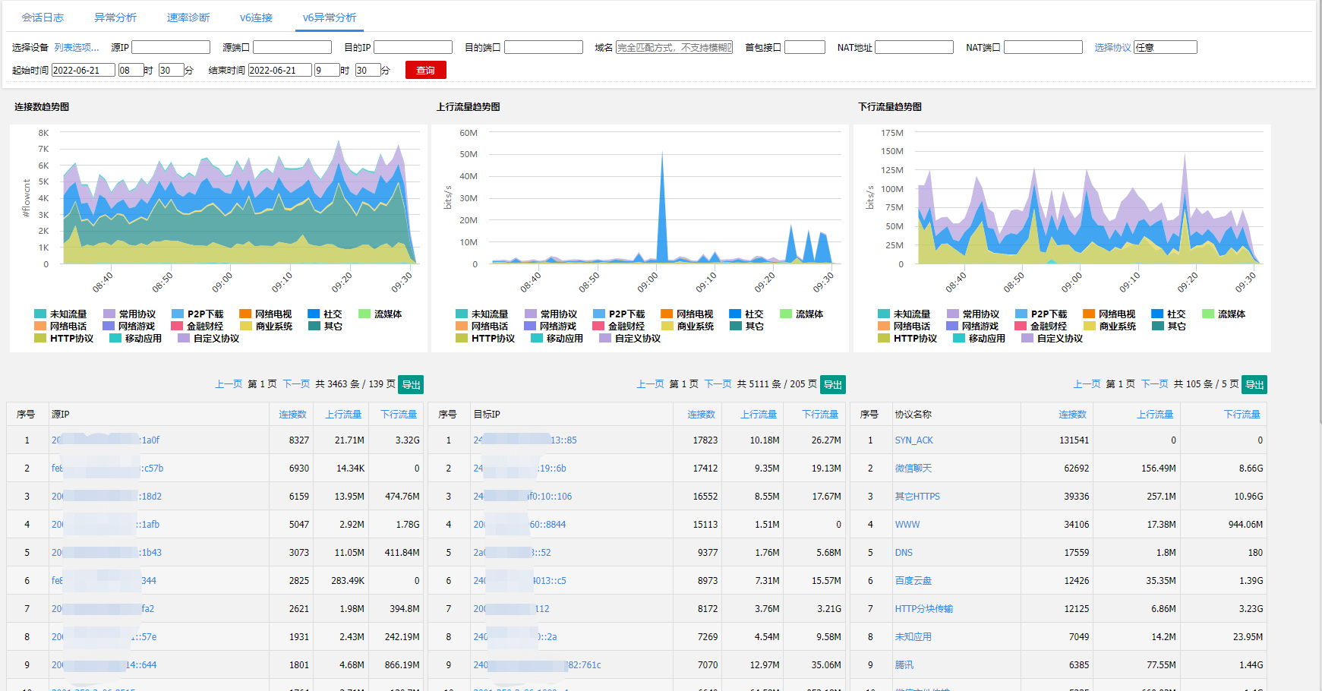Open the 结束时间 hour box showing 9
Viewport: 1322px width, 691px height.
click(x=327, y=70)
